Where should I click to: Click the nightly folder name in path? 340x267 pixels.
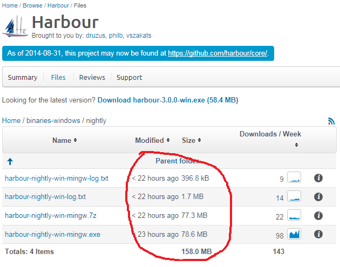96,120
